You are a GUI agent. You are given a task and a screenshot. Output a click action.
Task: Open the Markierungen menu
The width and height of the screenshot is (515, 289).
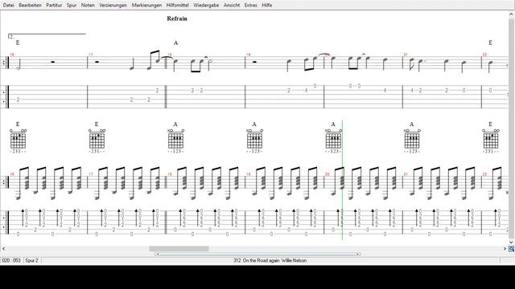click(x=146, y=6)
